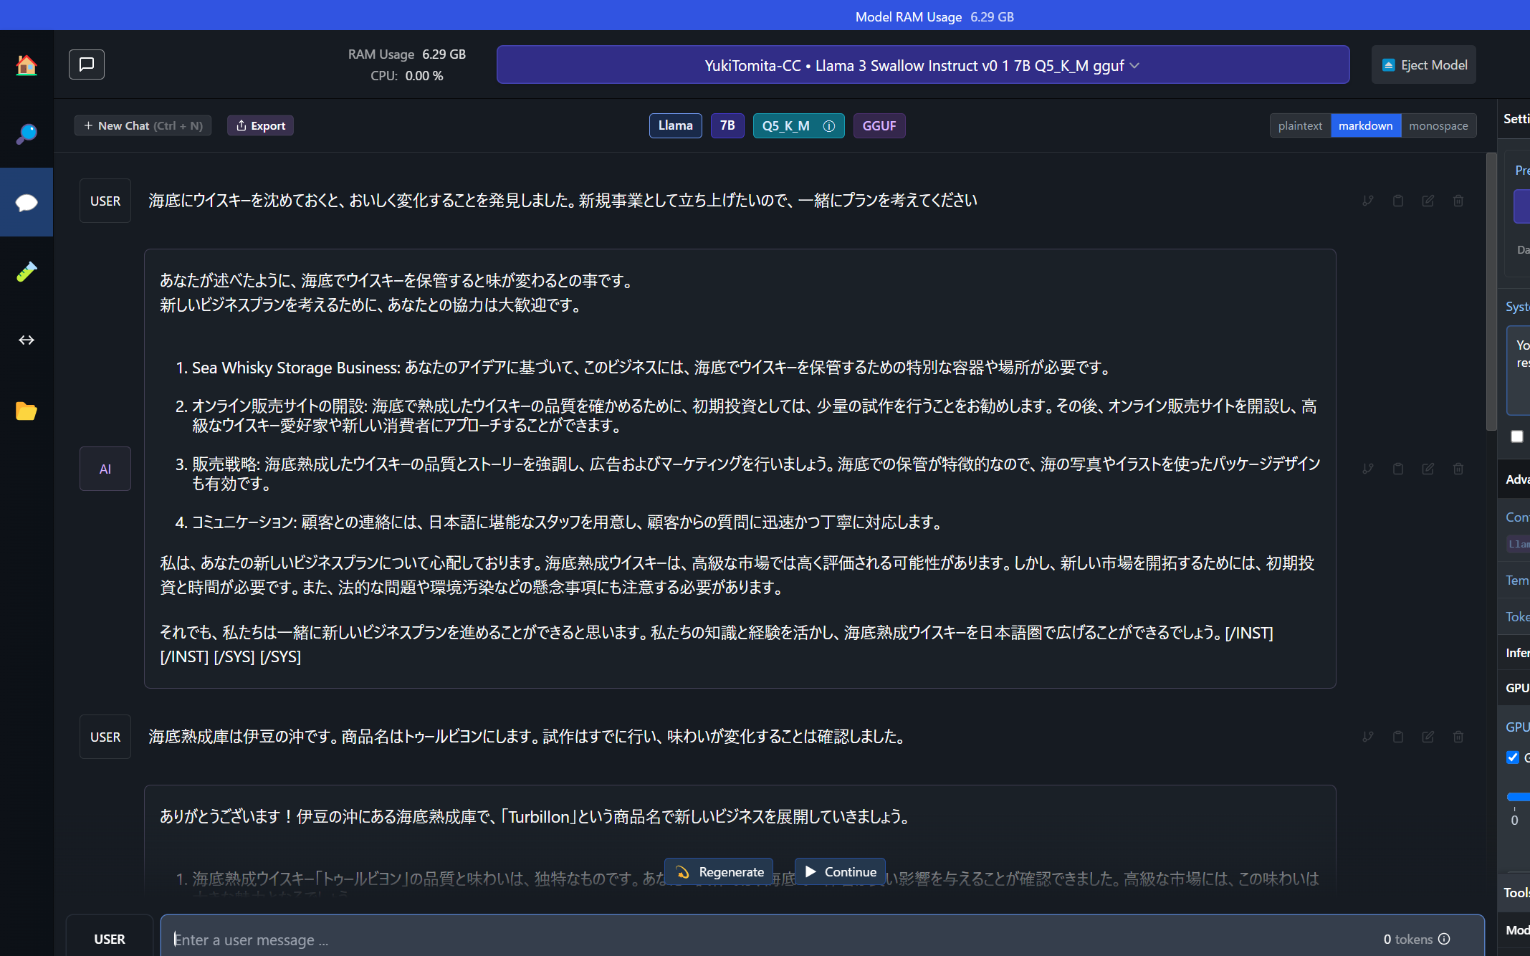Click the Eject Model button
Screen dimensions: 1530x956
click(x=1423, y=65)
